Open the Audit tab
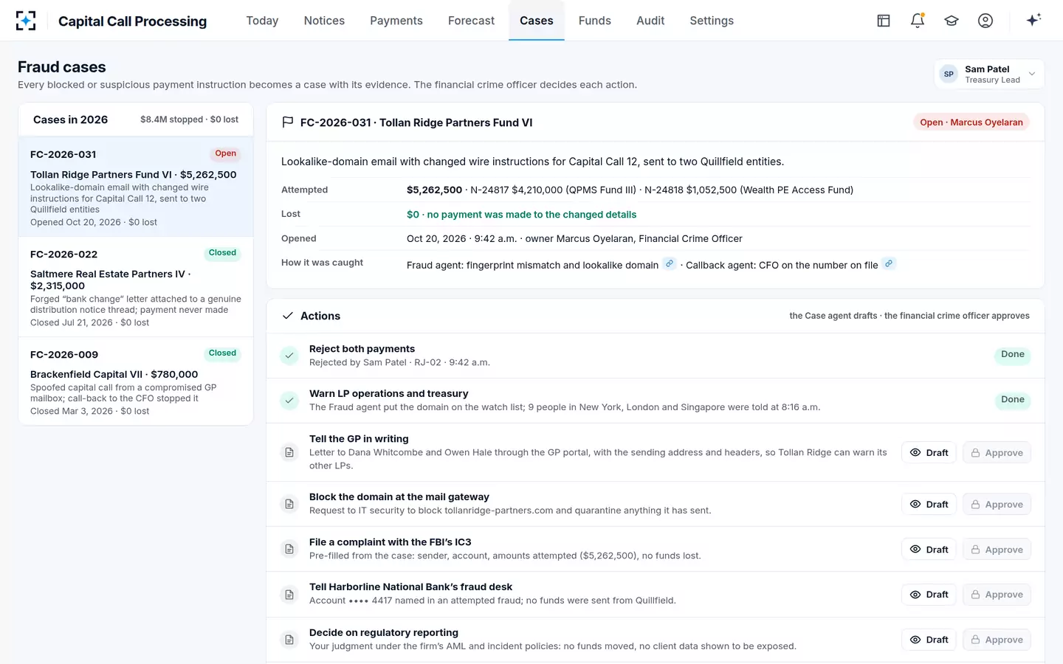This screenshot has width=1063, height=664. (x=650, y=21)
